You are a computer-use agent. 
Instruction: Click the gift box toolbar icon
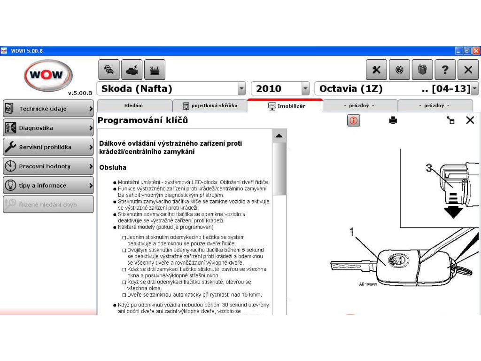(422, 70)
